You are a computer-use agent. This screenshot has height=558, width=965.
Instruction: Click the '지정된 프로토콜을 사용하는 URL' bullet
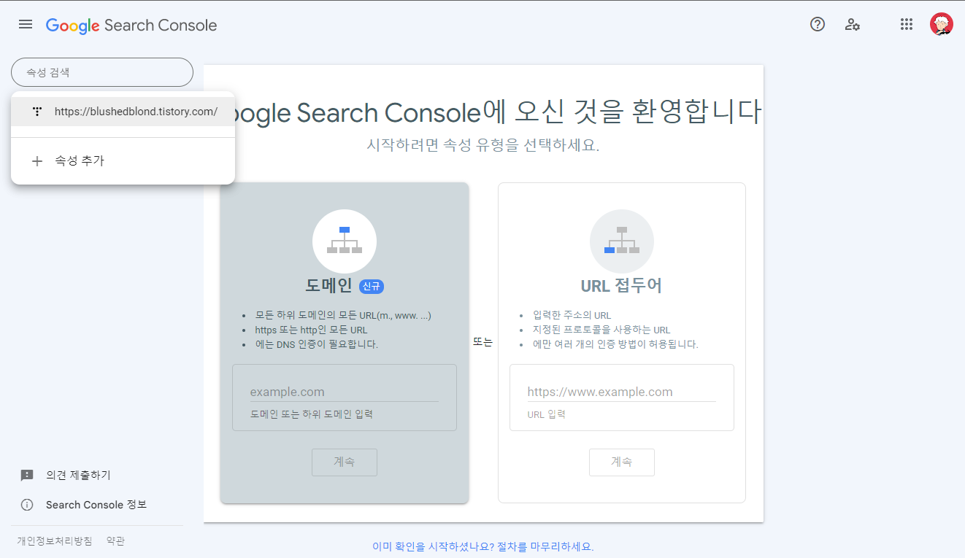601,330
